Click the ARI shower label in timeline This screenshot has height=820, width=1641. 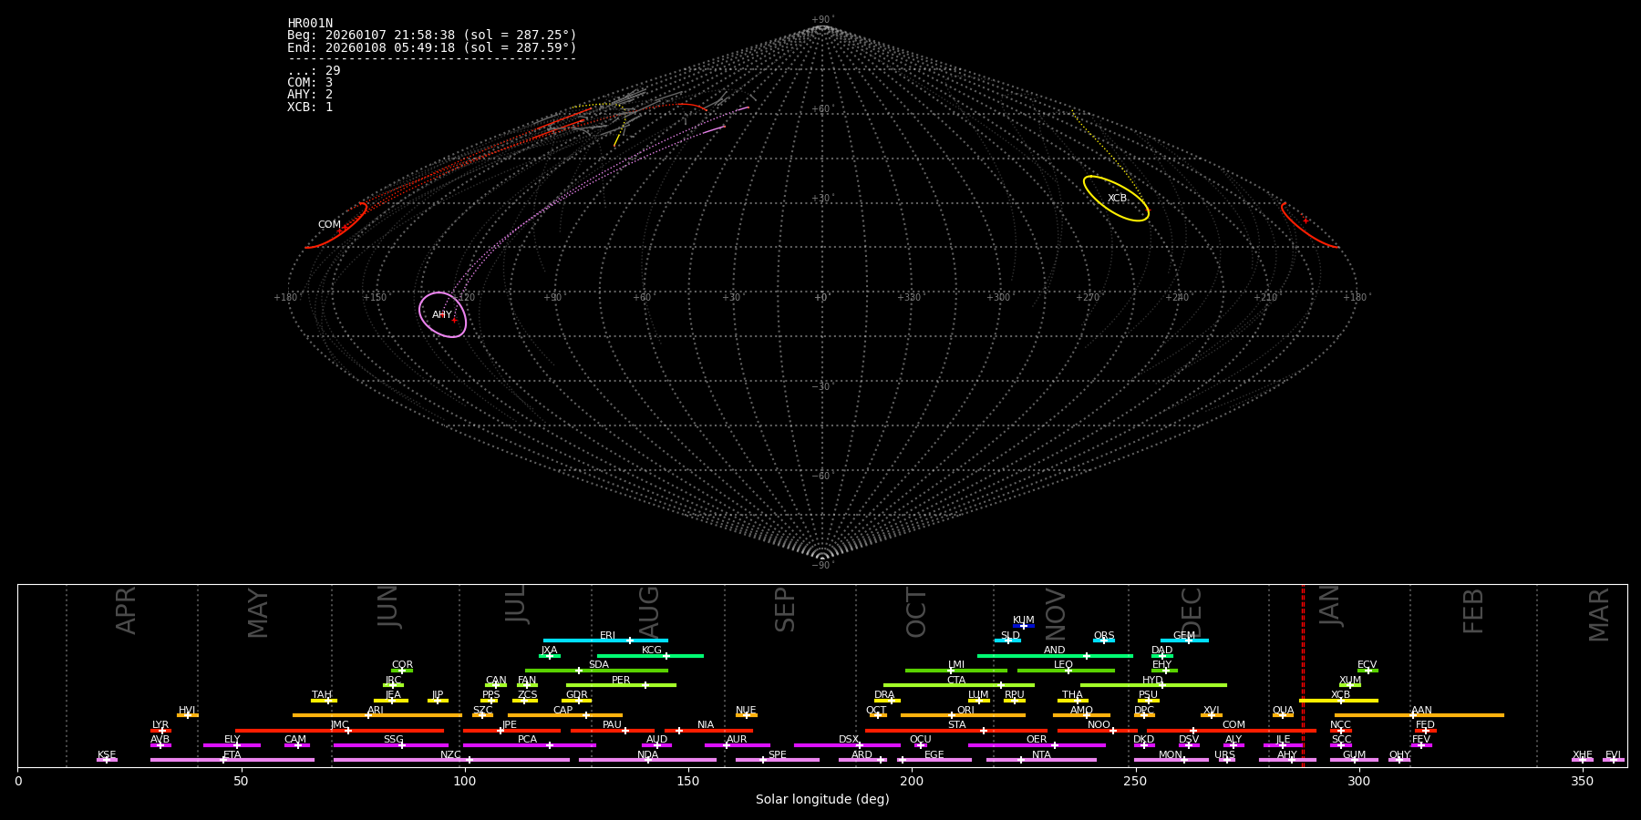coord(375,711)
